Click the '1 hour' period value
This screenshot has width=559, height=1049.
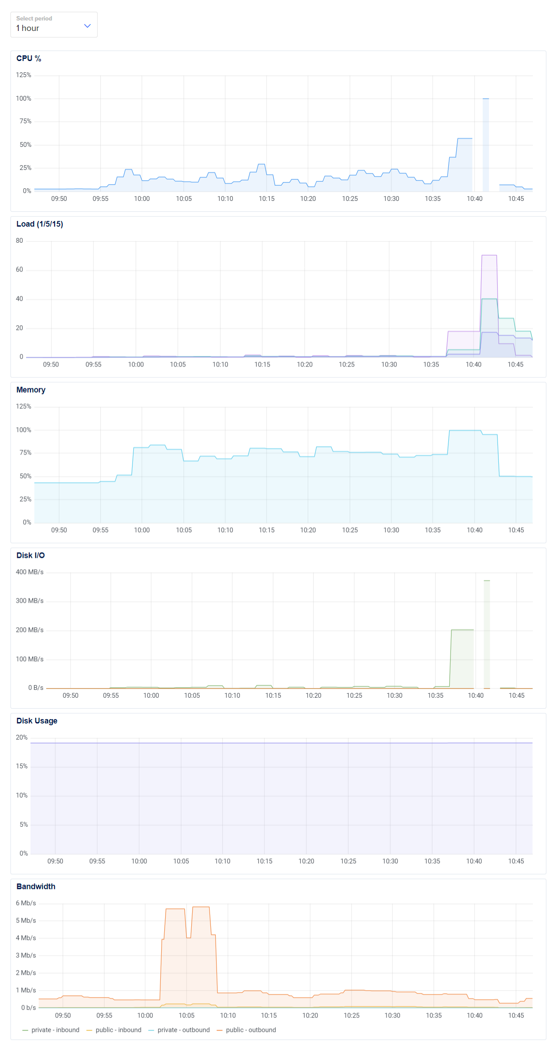tap(28, 28)
